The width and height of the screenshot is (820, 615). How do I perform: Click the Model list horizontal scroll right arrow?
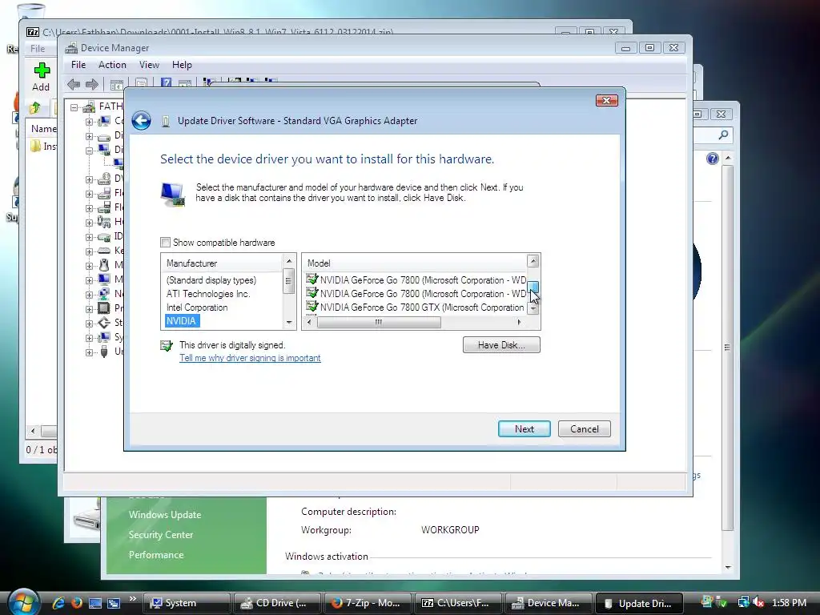(519, 322)
